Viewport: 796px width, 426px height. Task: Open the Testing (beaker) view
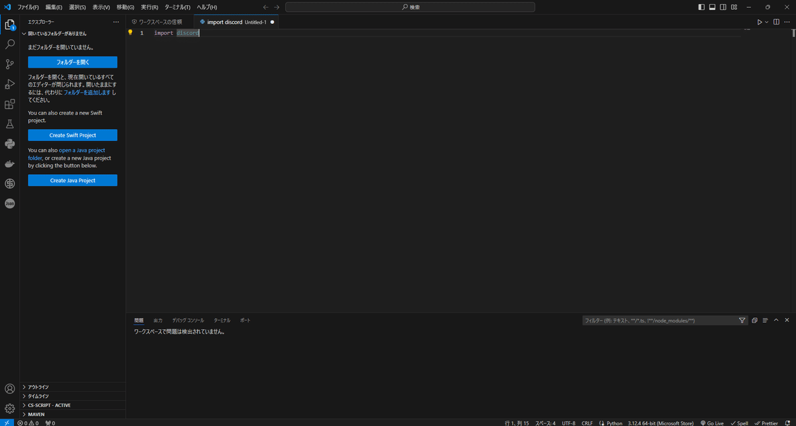click(9, 123)
